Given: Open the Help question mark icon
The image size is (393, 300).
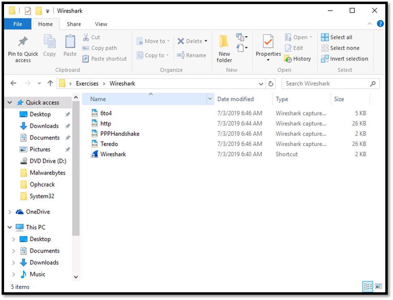Looking at the screenshot, I should point(380,24).
